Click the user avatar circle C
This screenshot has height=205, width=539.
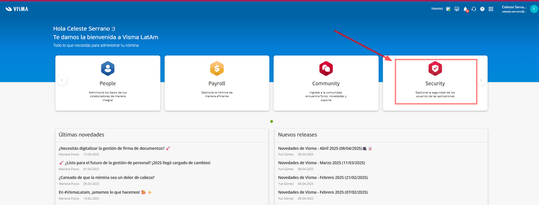pos(534,9)
